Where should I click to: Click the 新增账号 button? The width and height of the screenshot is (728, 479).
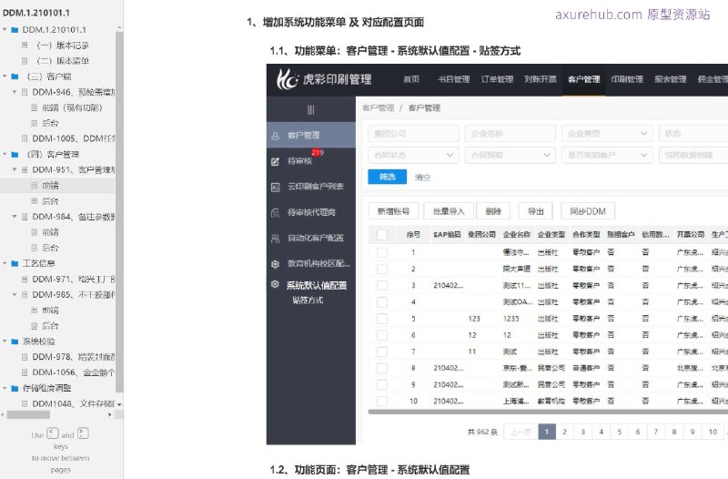(x=393, y=211)
